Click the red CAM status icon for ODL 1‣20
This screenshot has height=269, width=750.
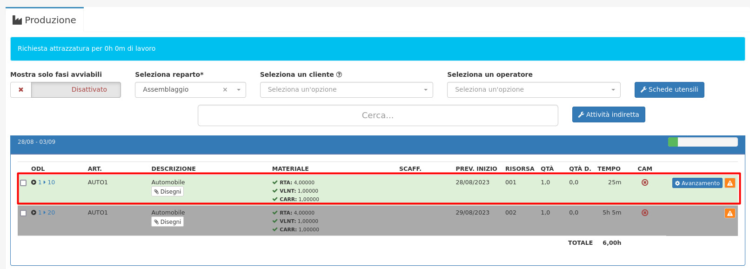pyautogui.click(x=645, y=213)
